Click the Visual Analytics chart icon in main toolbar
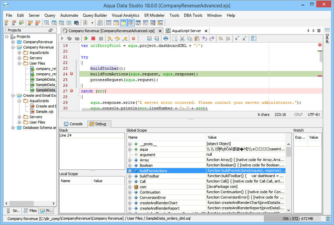 click(160, 22)
